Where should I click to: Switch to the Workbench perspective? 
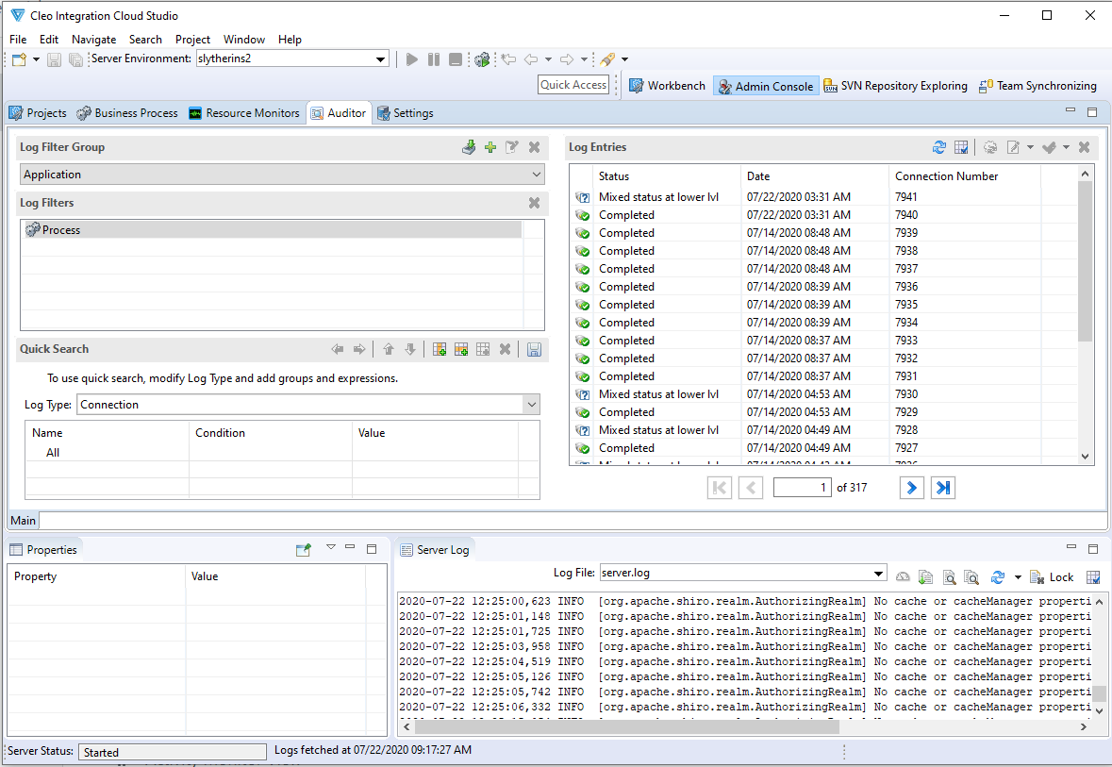[668, 86]
